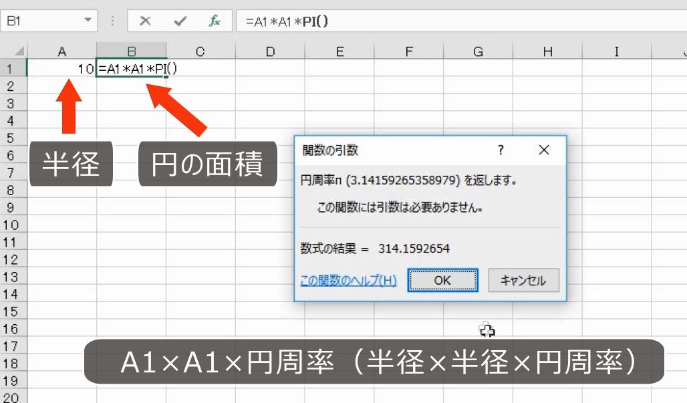Click the Name Box showing B1
The width and height of the screenshot is (687, 403).
tap(43, 21)
